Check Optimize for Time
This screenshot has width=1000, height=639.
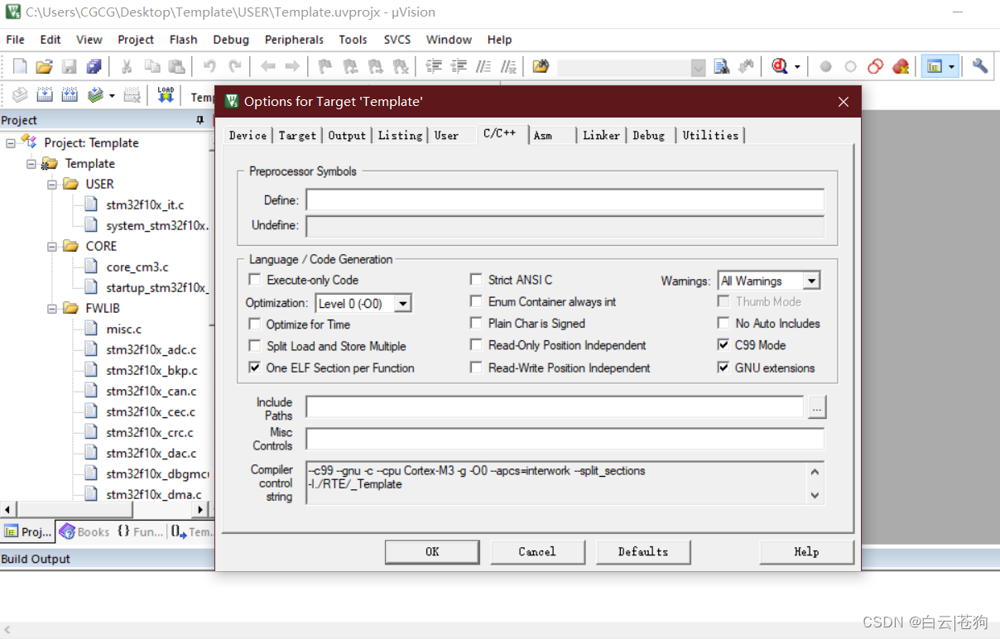point(255,324)
